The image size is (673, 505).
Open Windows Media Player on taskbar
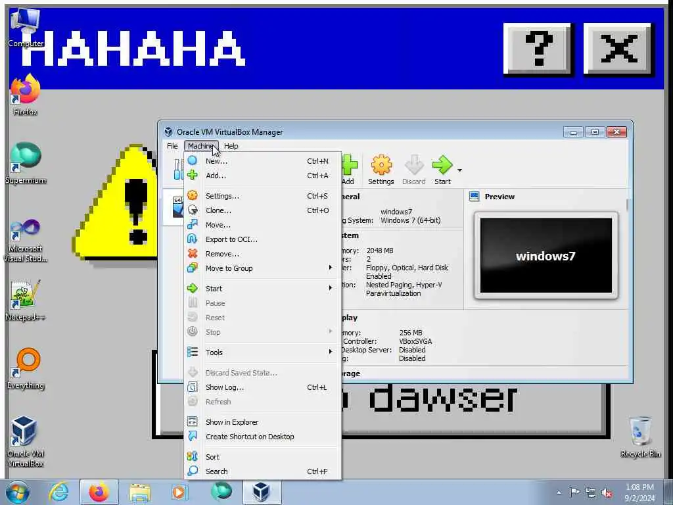tap(179, 492)
